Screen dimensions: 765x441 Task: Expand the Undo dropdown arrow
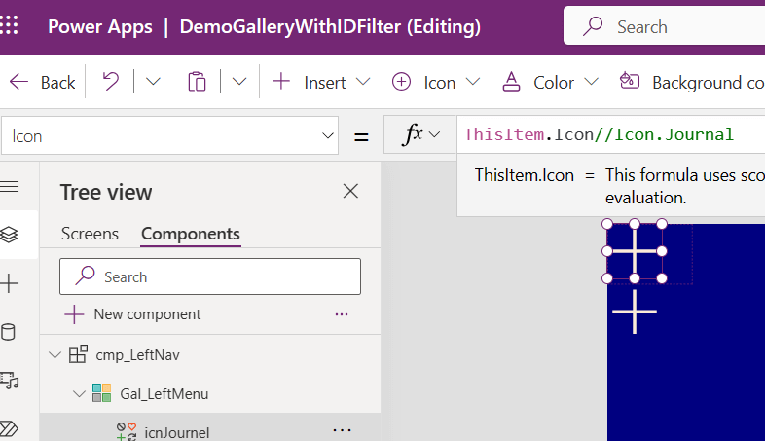tap(153, 82)
